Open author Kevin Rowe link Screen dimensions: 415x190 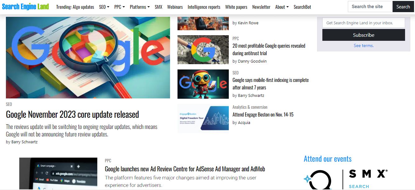[x=248, y=23]
